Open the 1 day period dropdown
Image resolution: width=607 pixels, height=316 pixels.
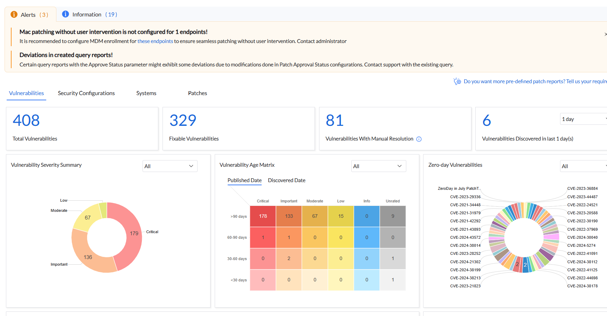(584, 119)
